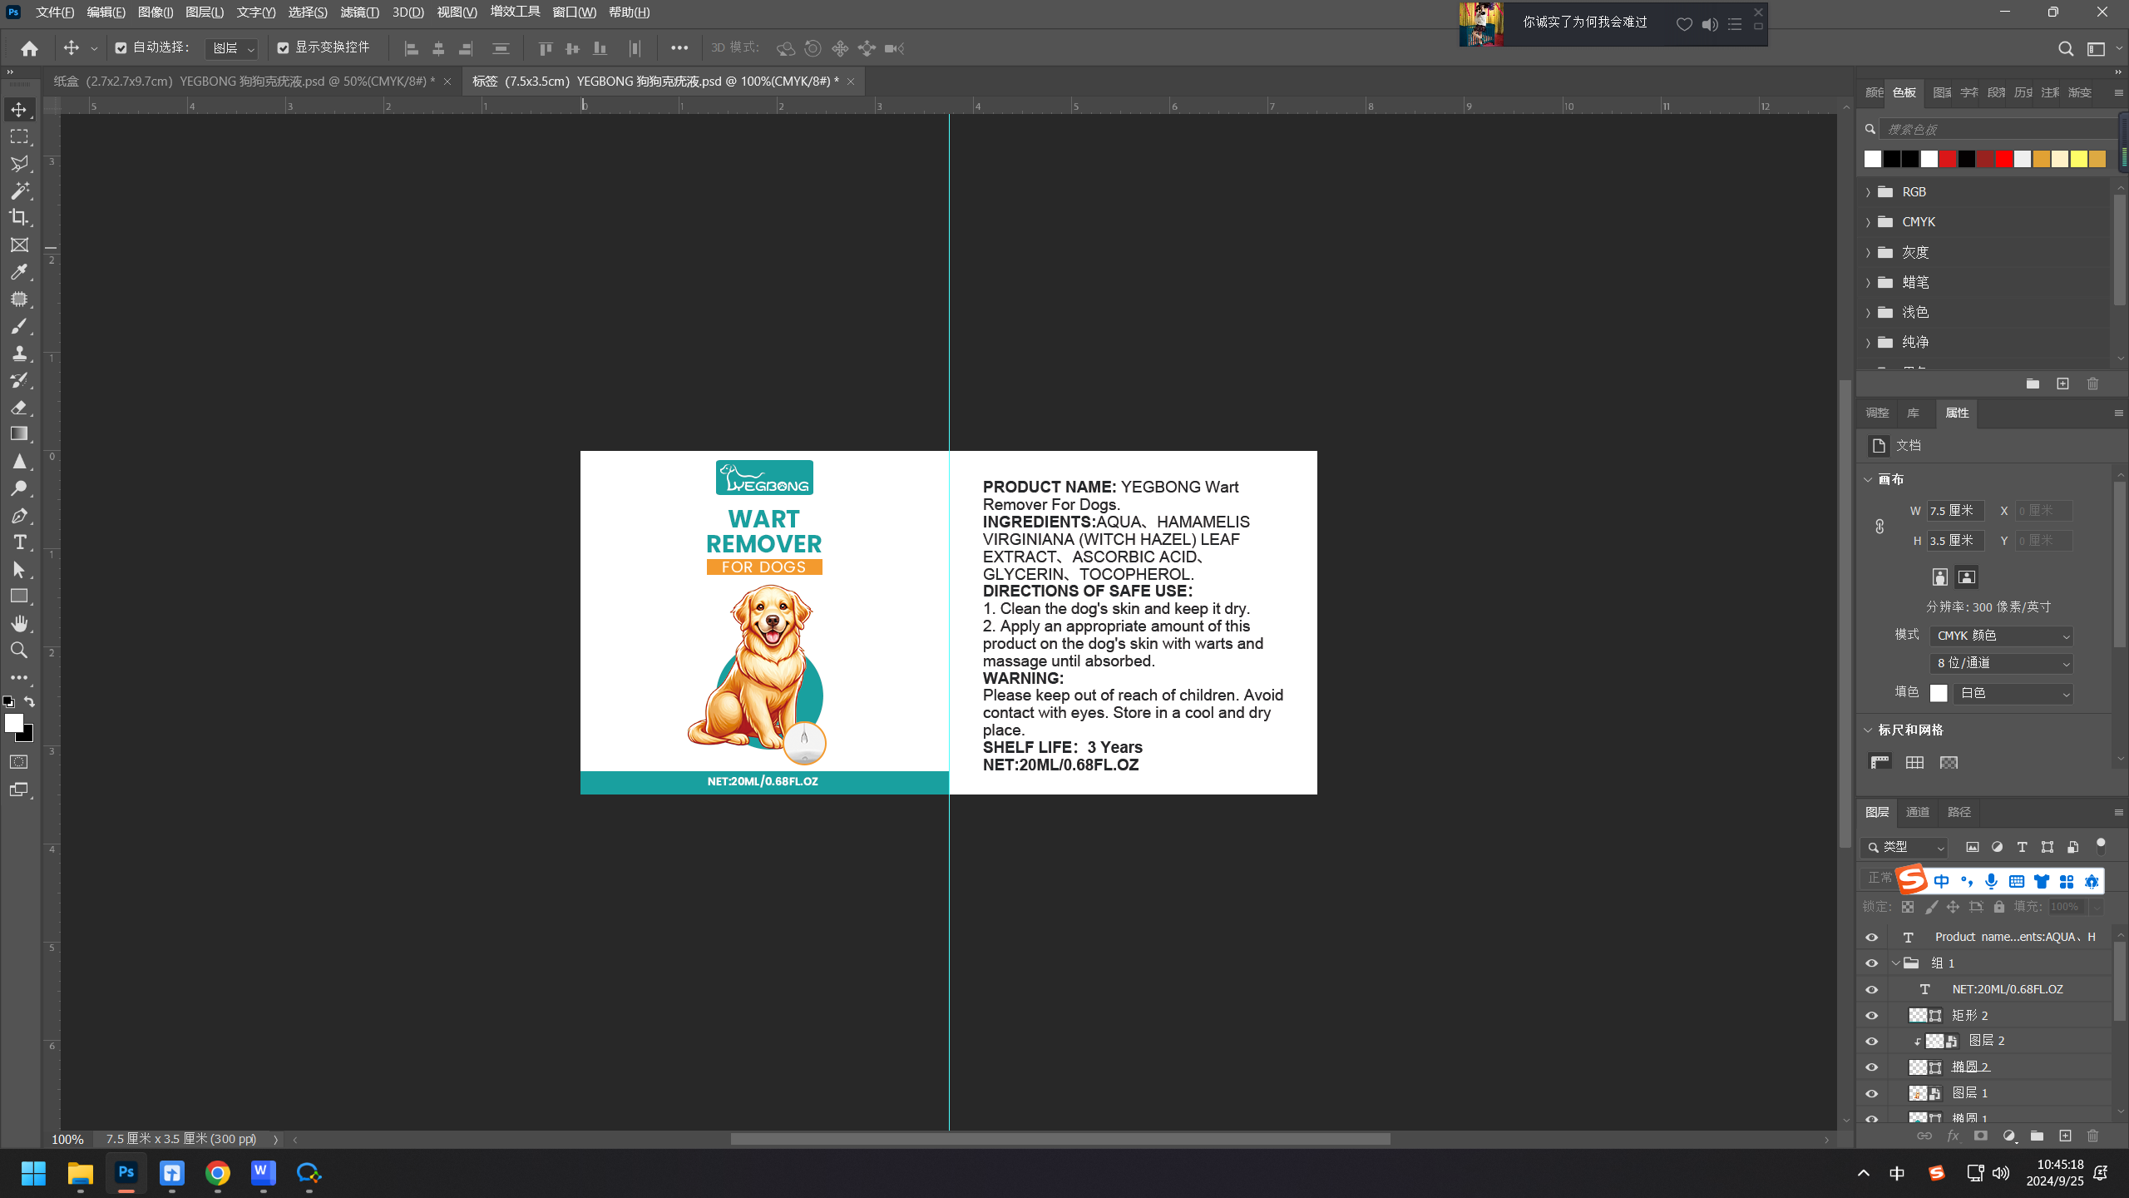Toggle the 自动选择 checkbox

(x=121, y=48)
